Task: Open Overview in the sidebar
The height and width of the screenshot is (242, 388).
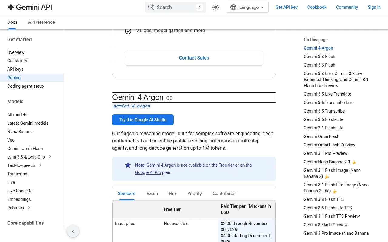Action: point(16,52)
